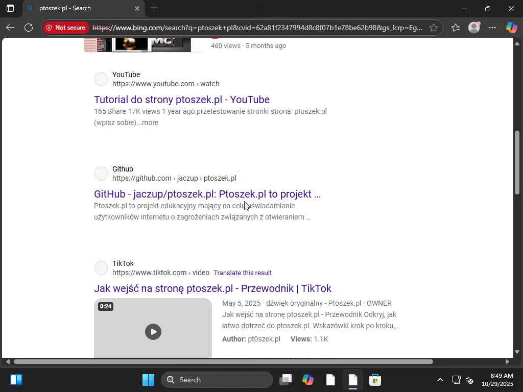Image resolution: width=523 pixels, height=392 pixels.
Task: Click the https://github.com › jaczup › ptoszek.pl URL
Action: click(x=174, y=178)
